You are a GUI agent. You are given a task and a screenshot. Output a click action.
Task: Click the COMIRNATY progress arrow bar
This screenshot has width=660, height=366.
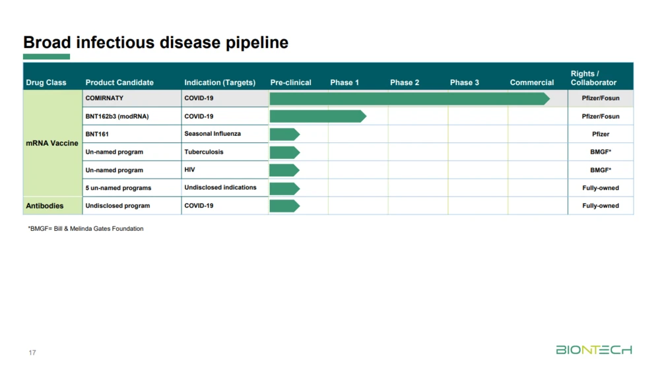click(409, 99)
